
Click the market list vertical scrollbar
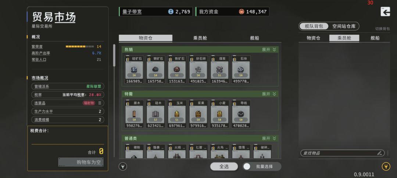click(114, 55)
